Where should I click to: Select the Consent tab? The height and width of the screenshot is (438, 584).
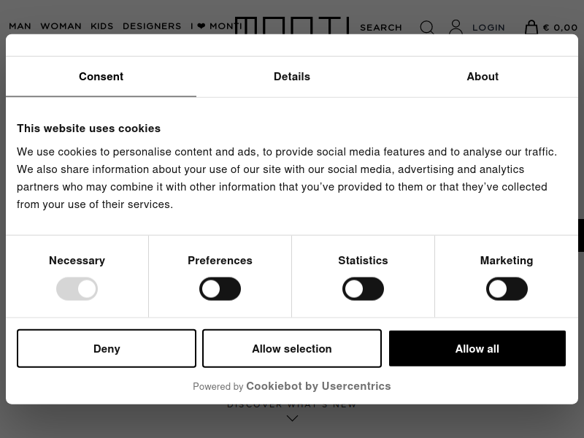[101, 77]
